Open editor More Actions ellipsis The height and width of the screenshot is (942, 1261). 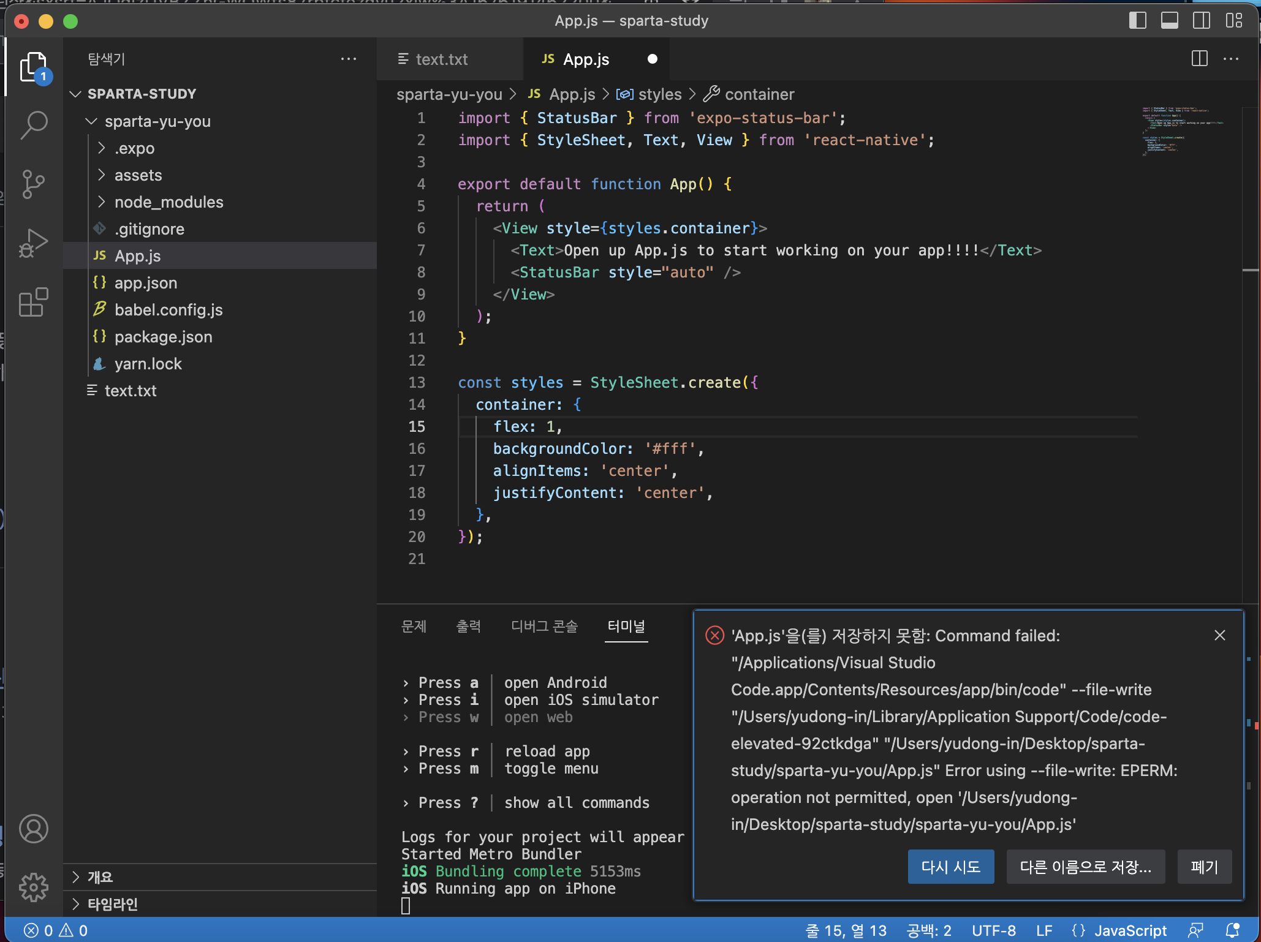1231,59
